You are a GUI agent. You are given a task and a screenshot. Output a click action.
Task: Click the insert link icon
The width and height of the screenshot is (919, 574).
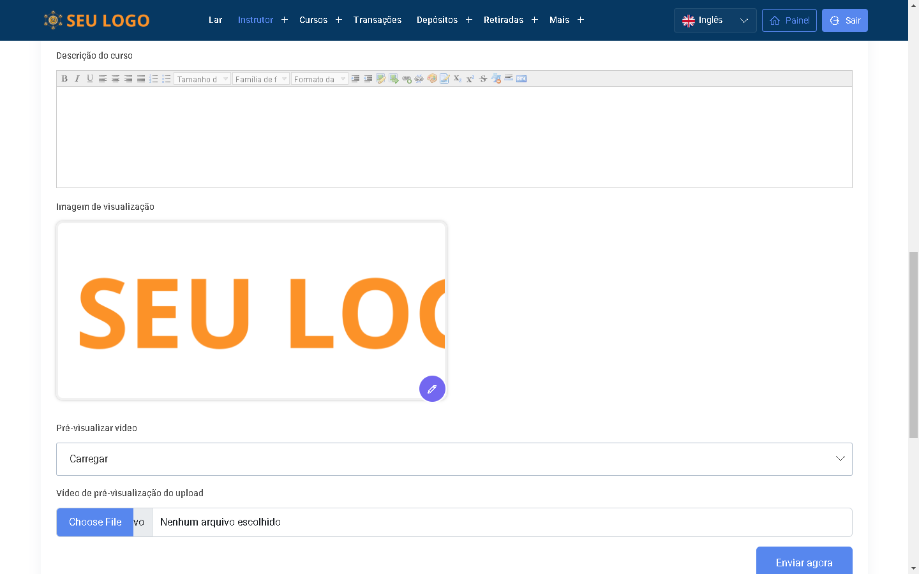coord(407,79)
